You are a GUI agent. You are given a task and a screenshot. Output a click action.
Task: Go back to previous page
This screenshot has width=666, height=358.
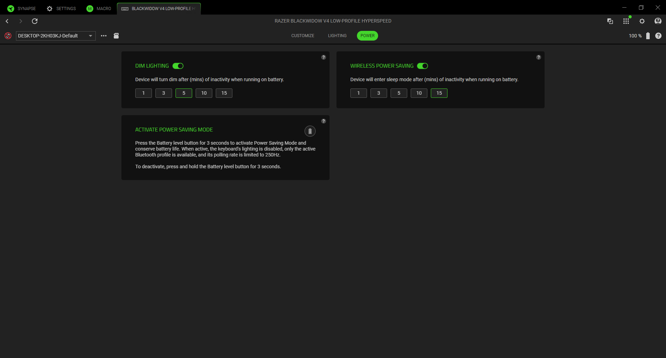tap(7, 21)
